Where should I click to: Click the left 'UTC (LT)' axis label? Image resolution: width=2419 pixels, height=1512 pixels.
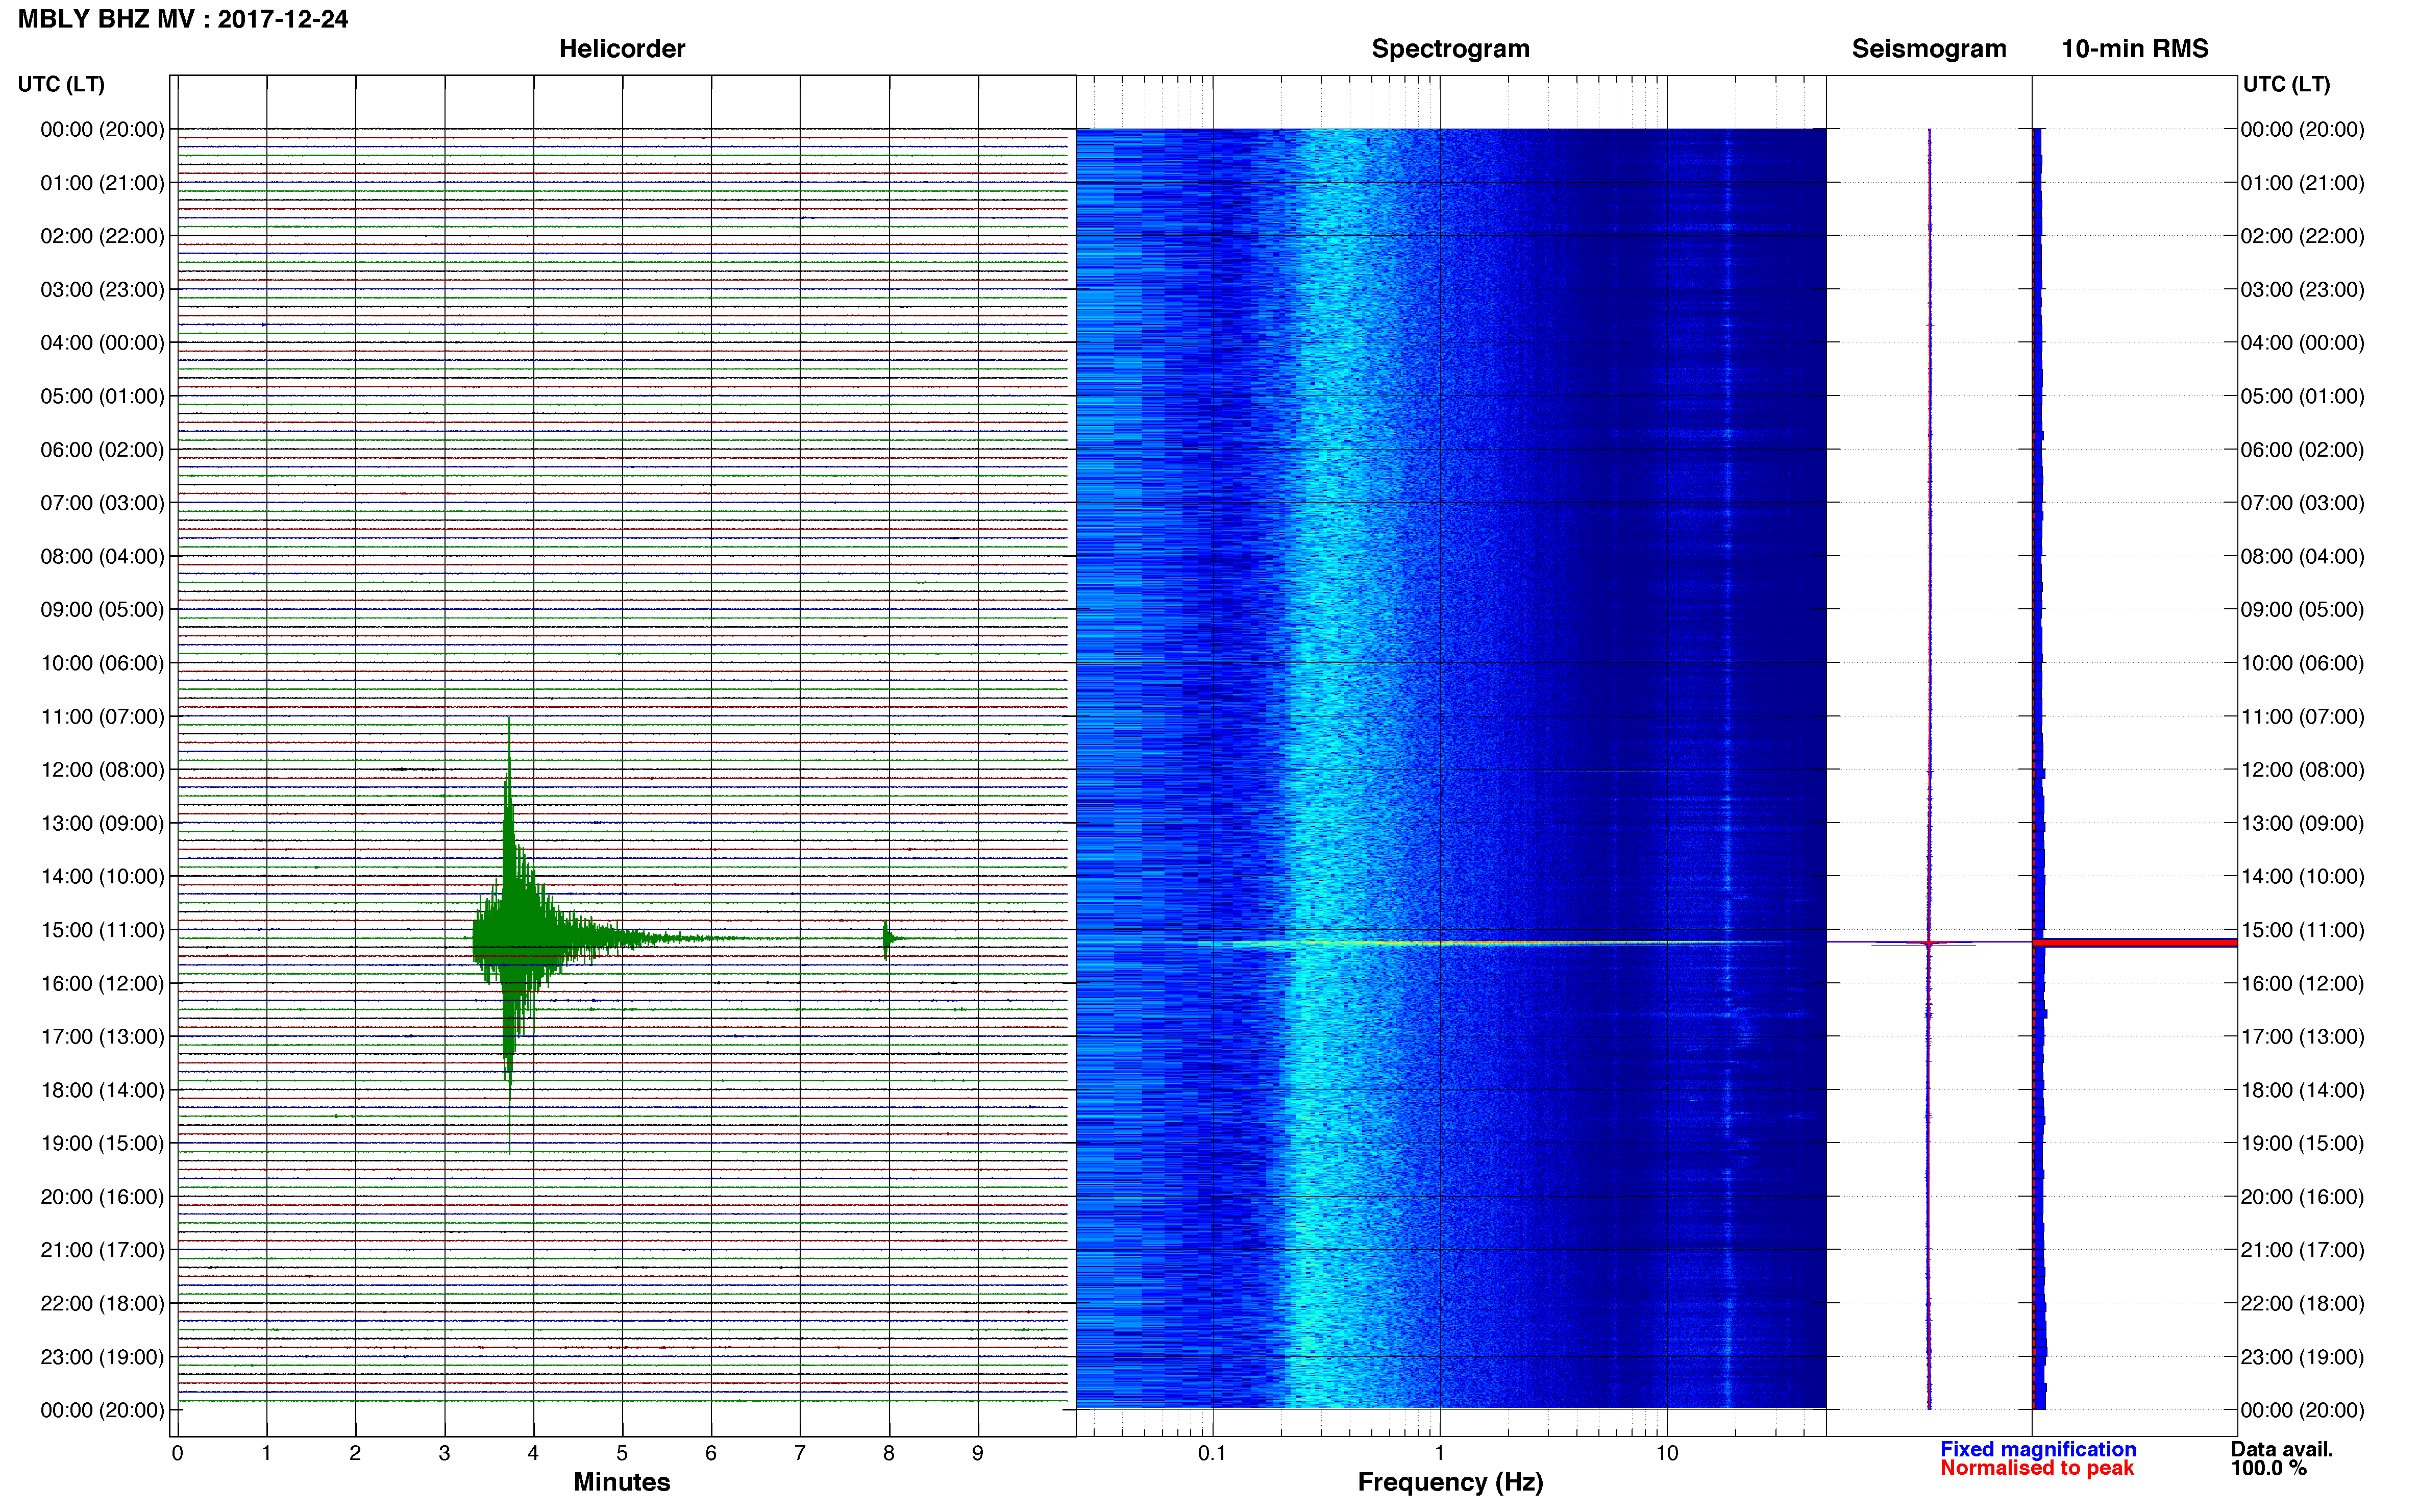coord(61,84)
